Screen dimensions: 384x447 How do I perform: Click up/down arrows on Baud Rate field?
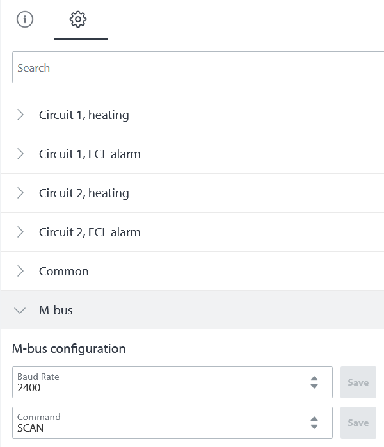pos(314,382)
